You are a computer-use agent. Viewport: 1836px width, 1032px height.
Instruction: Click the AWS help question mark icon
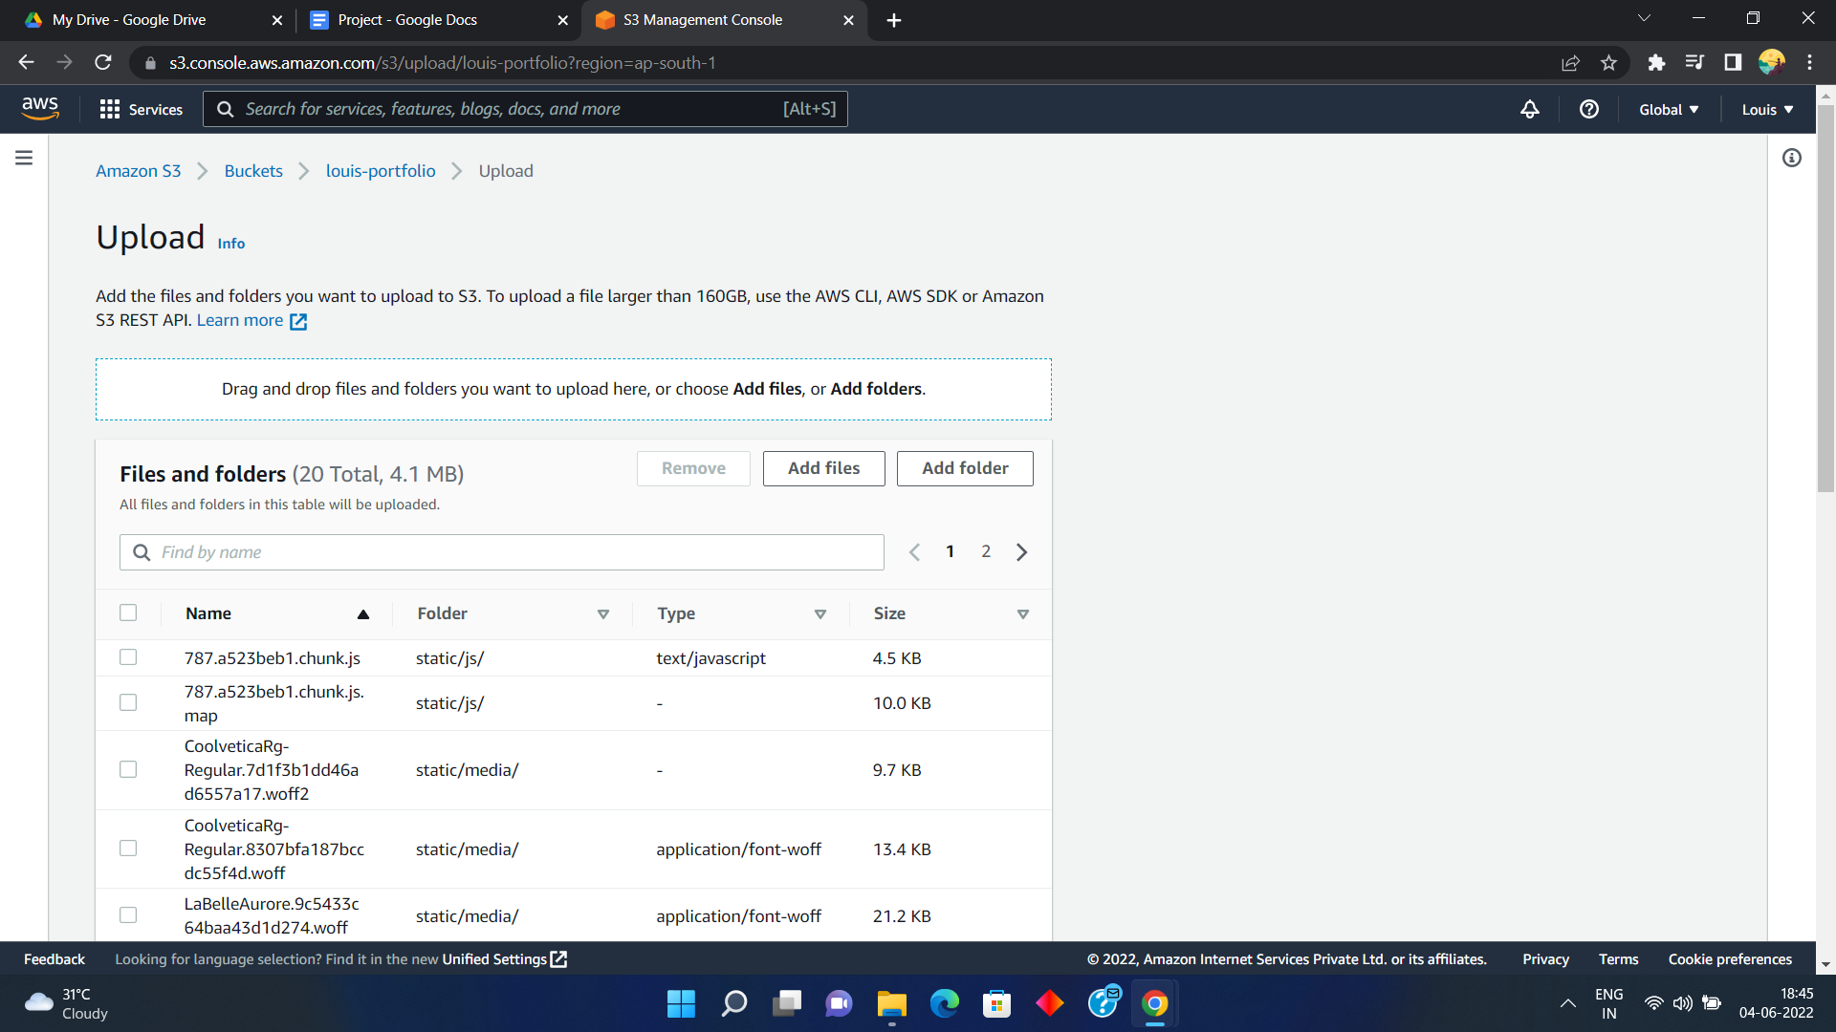[1588, 109]
